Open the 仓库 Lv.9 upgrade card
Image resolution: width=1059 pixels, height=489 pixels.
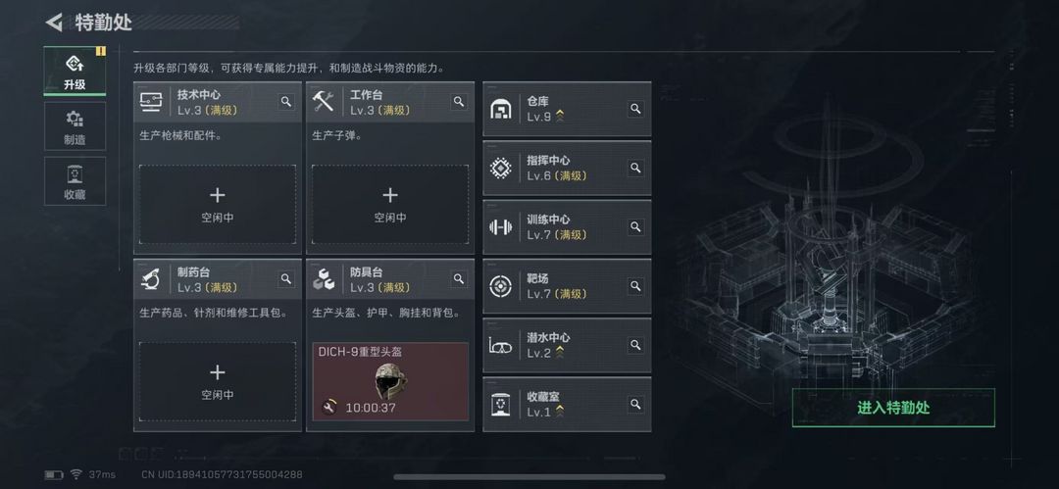(x=568, y=109)
